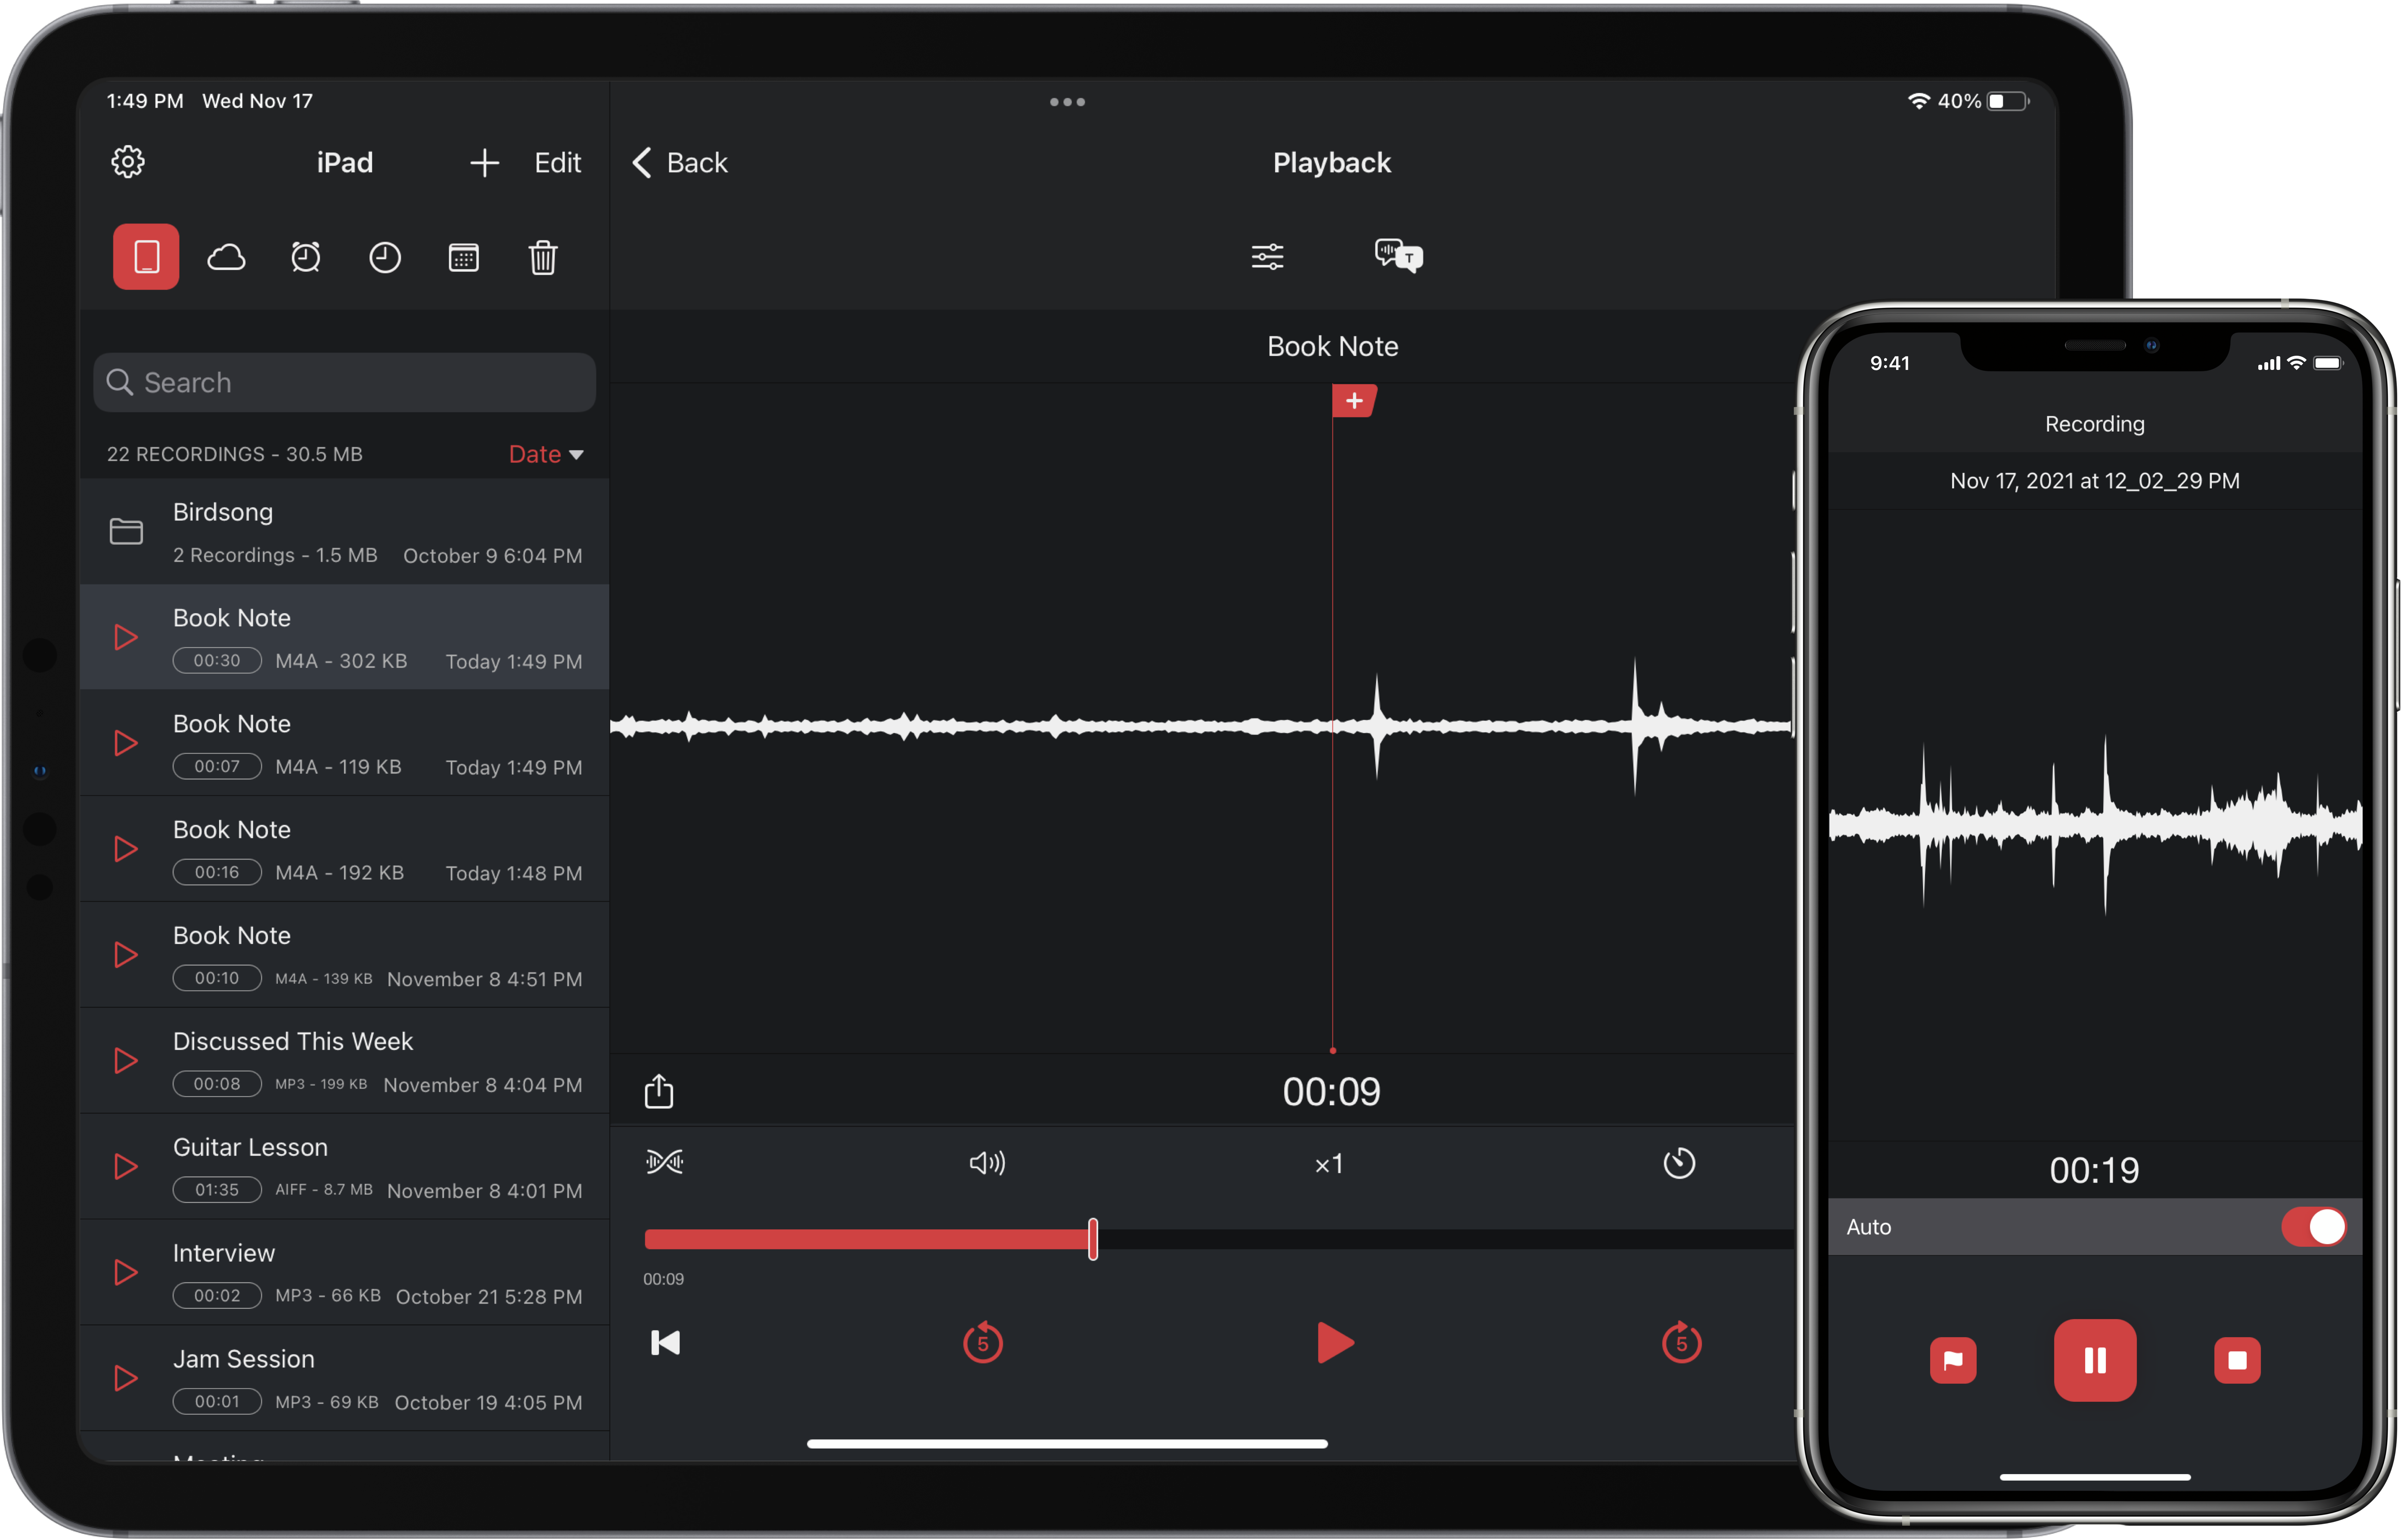Open the alarm clock scheduled recordings icon
2403x1540 pixels.
(x=305, y=258)
